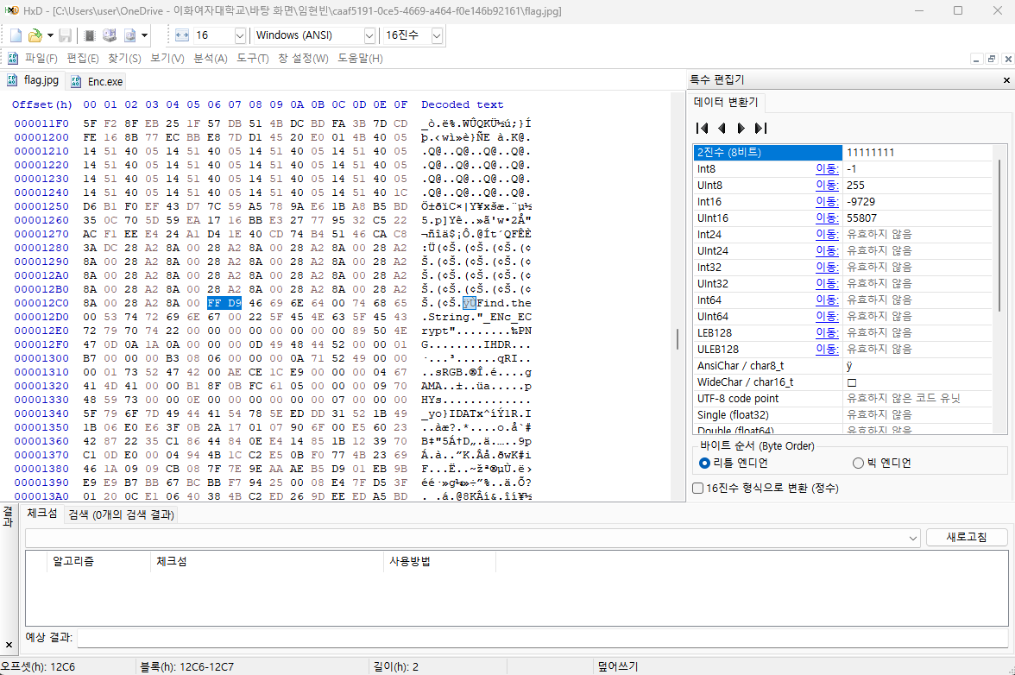
Task: Click the bytes-per-row width icon
Action: click(182, 35)
